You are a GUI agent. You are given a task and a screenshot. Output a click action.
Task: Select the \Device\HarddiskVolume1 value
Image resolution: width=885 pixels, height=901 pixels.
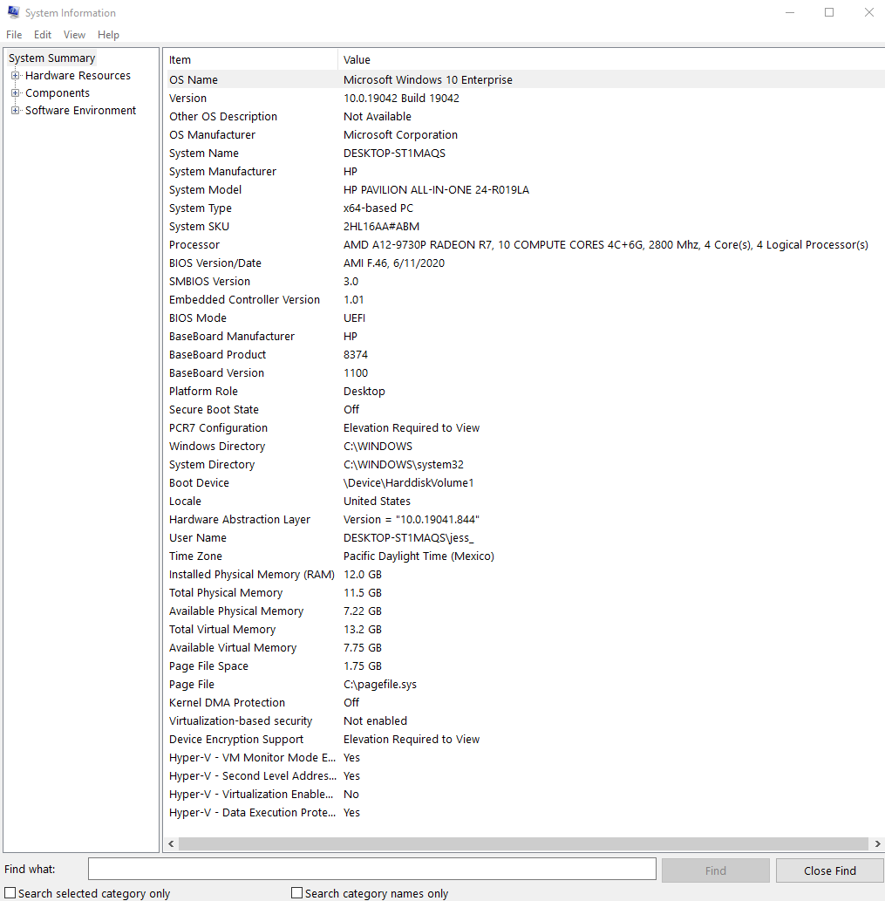click(x=408, y=483)
